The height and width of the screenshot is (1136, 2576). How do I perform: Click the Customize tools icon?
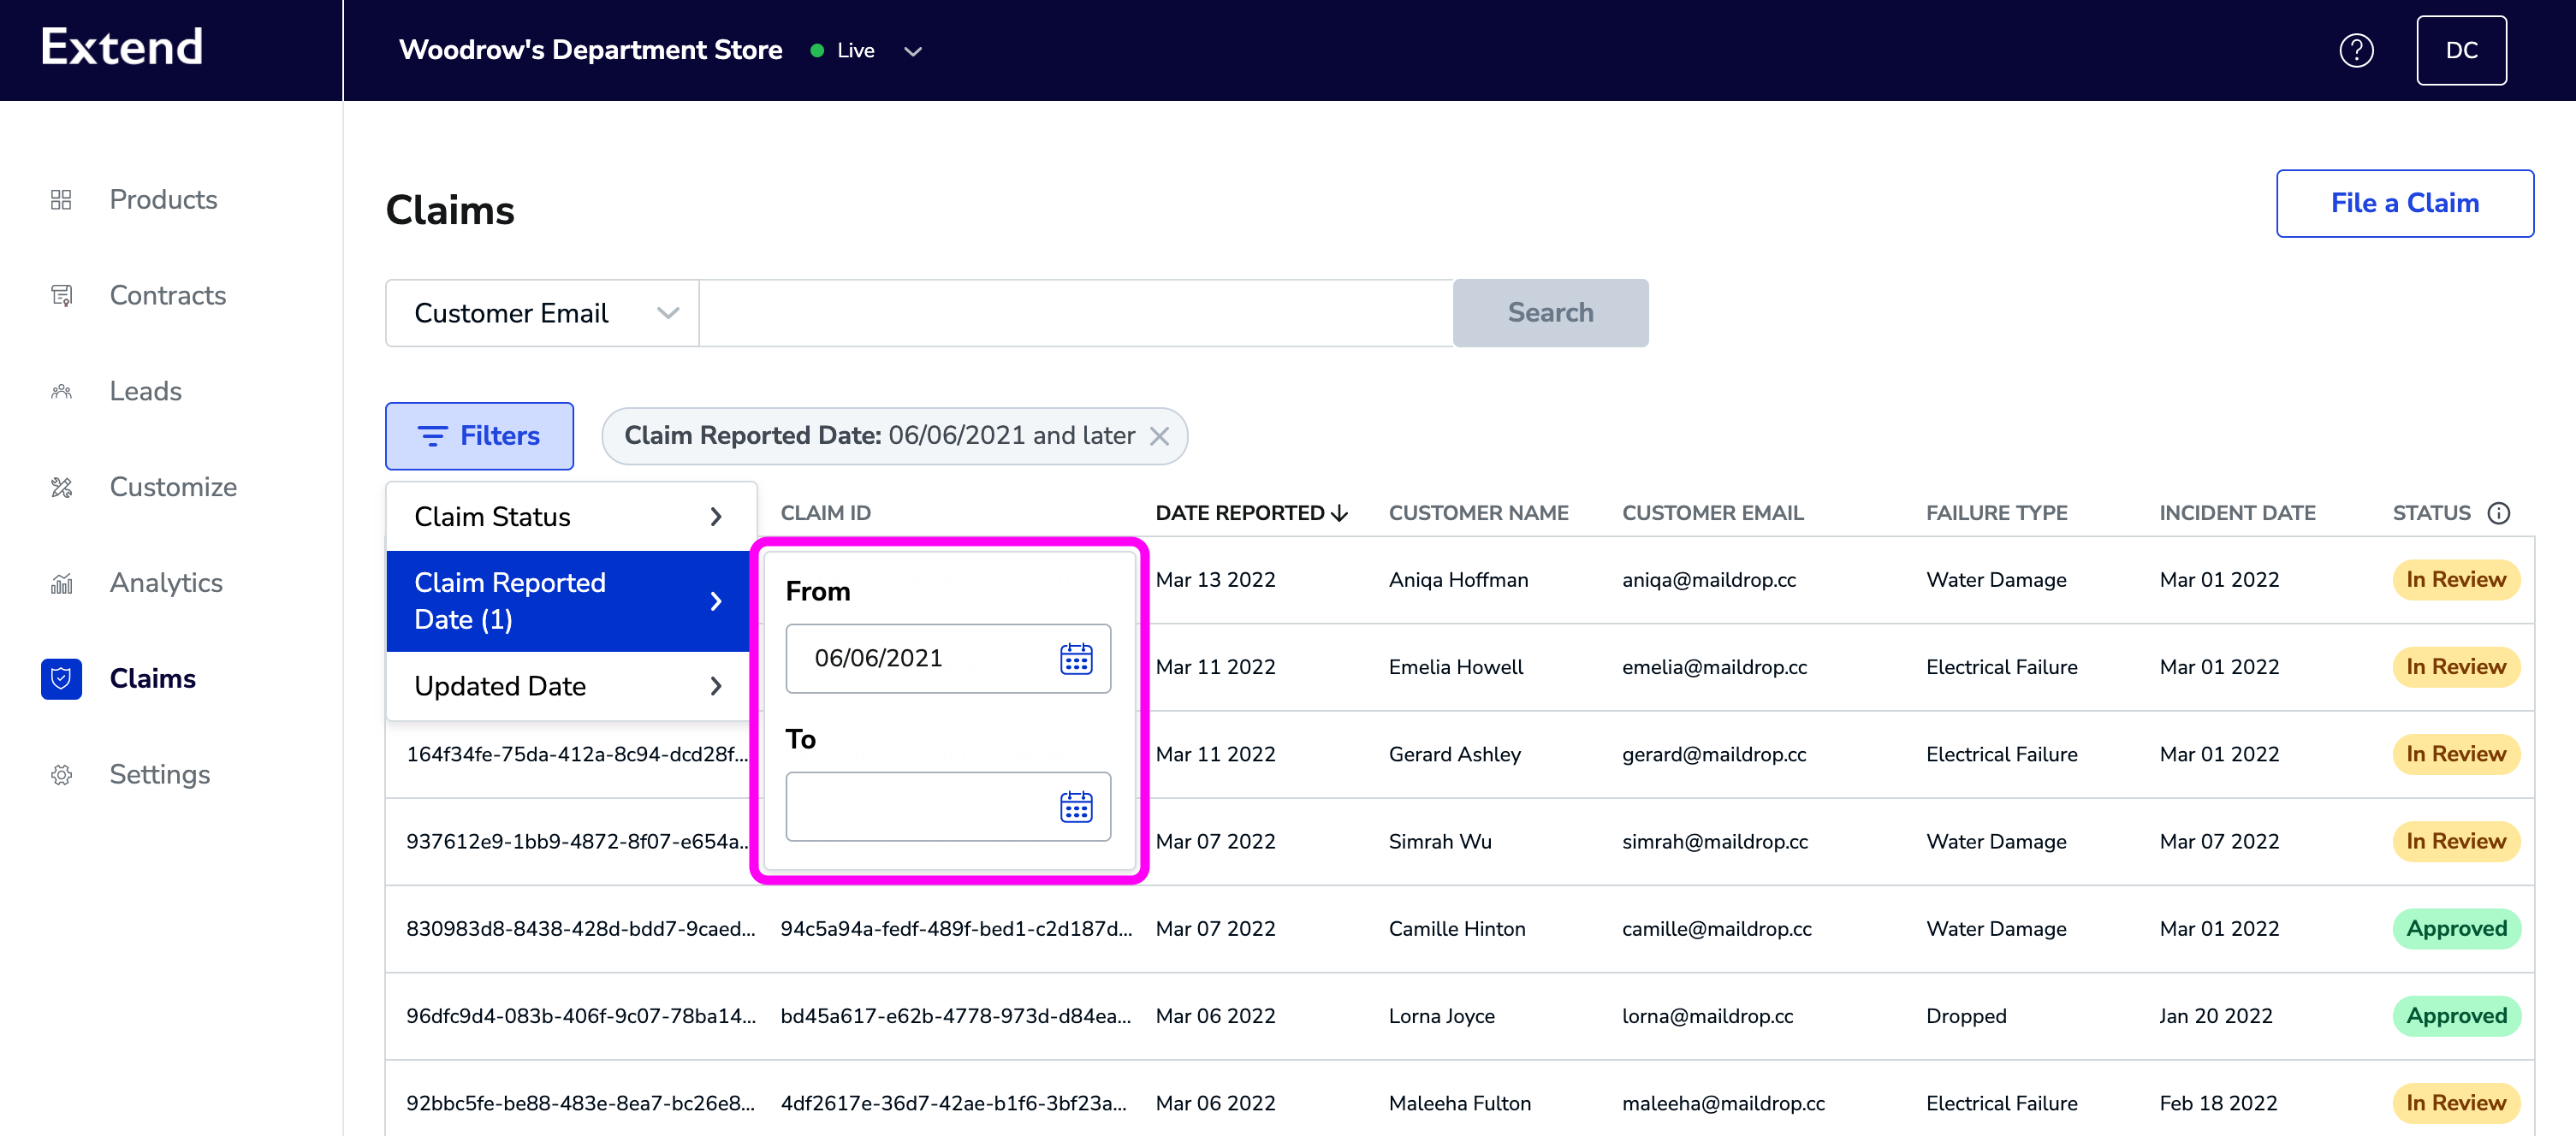(x=61, y=488)
